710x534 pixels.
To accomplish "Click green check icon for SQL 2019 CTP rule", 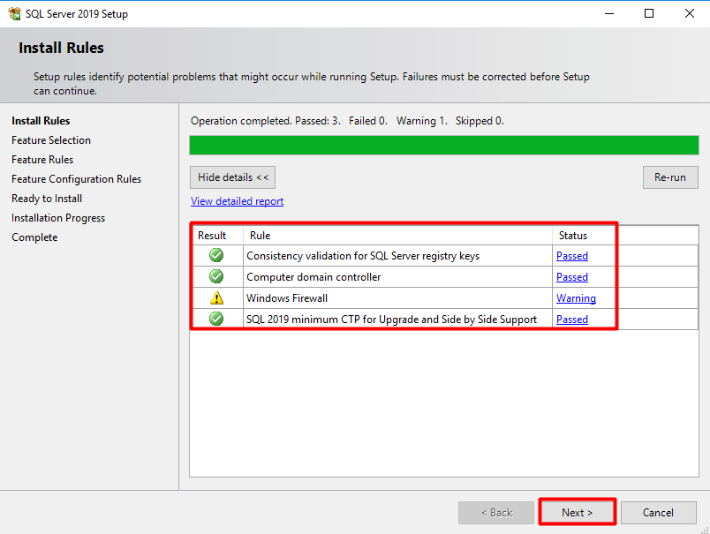I will tap(216, 319).
